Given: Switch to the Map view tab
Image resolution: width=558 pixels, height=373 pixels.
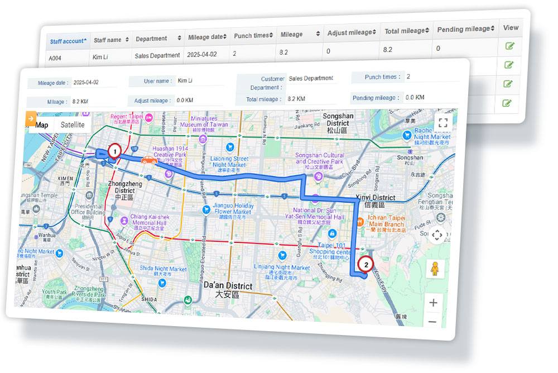Looking at the screenshot, I should 42,125.
